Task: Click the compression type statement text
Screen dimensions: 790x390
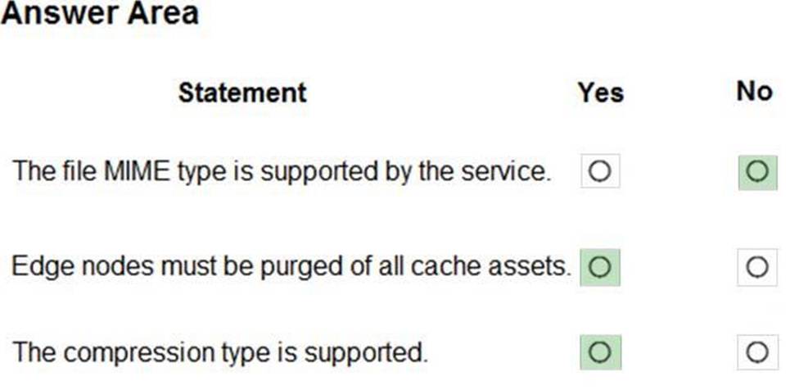Action: (x=220, y=353)
